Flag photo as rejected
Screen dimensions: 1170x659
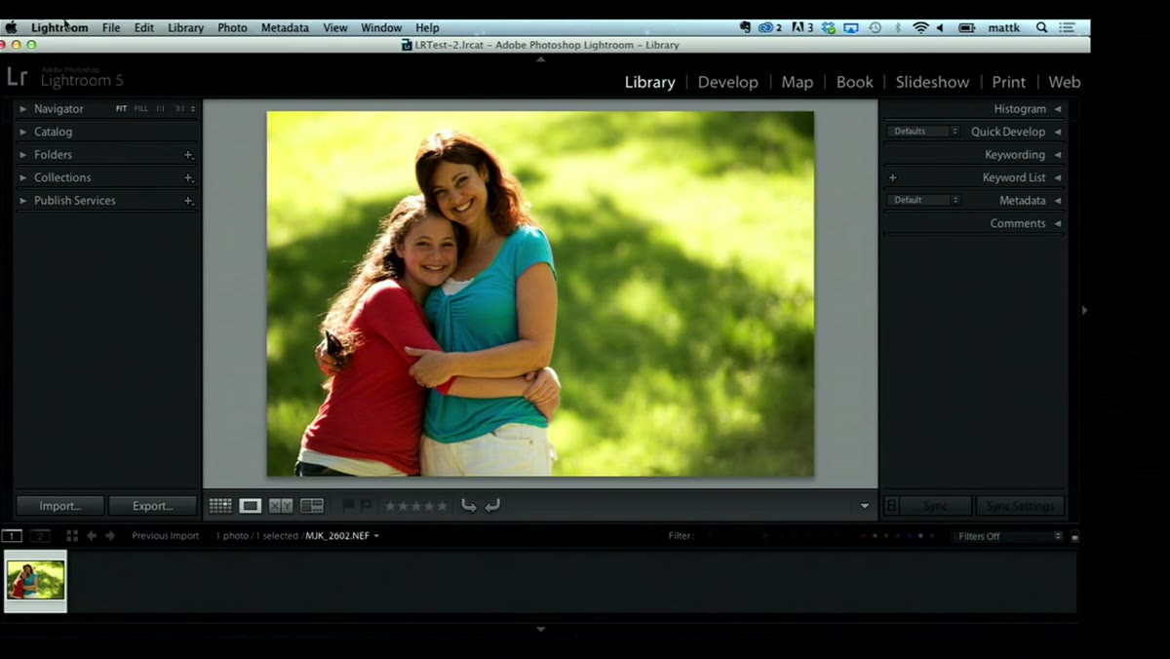click(x=366, y=505)
